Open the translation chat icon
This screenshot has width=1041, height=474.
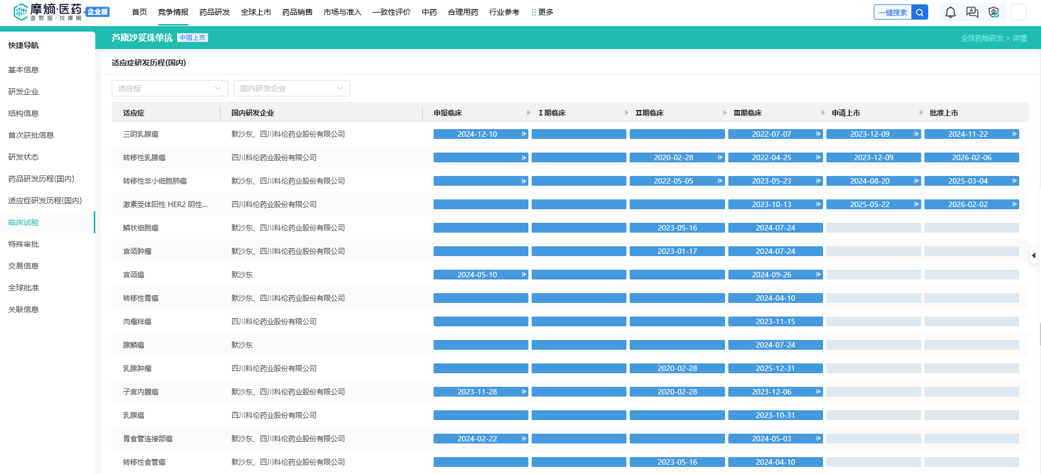pos(972,13)
